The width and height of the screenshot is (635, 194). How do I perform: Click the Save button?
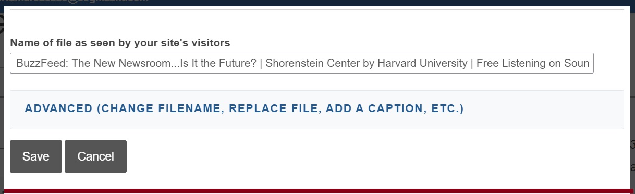coord(36,156)
